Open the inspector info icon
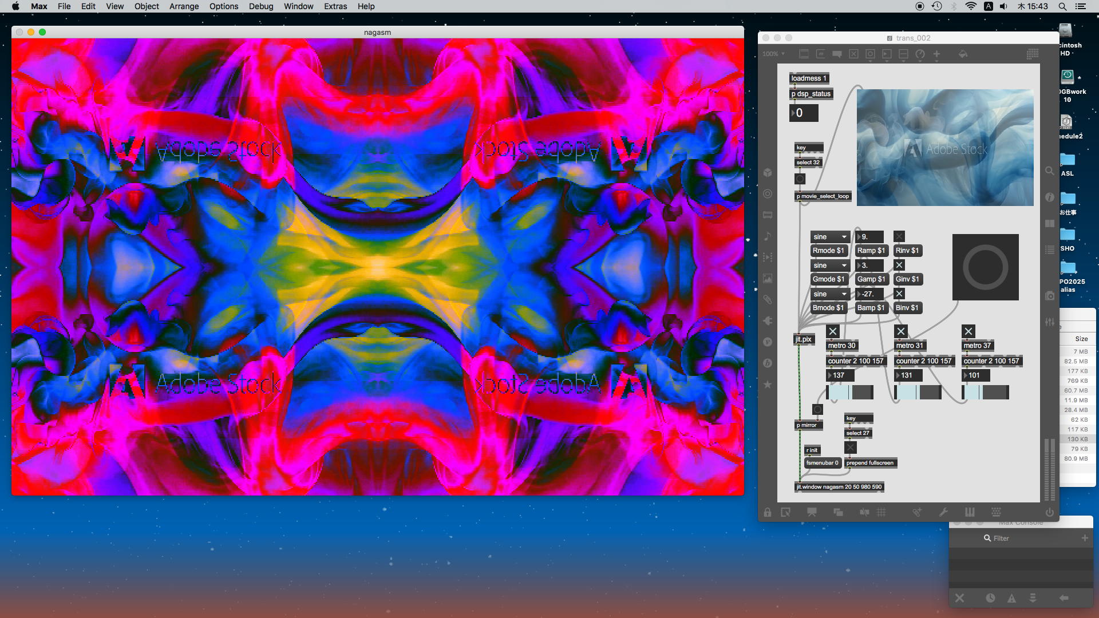The height and width of the screenshot is (618, 1099). point(1049,197)
